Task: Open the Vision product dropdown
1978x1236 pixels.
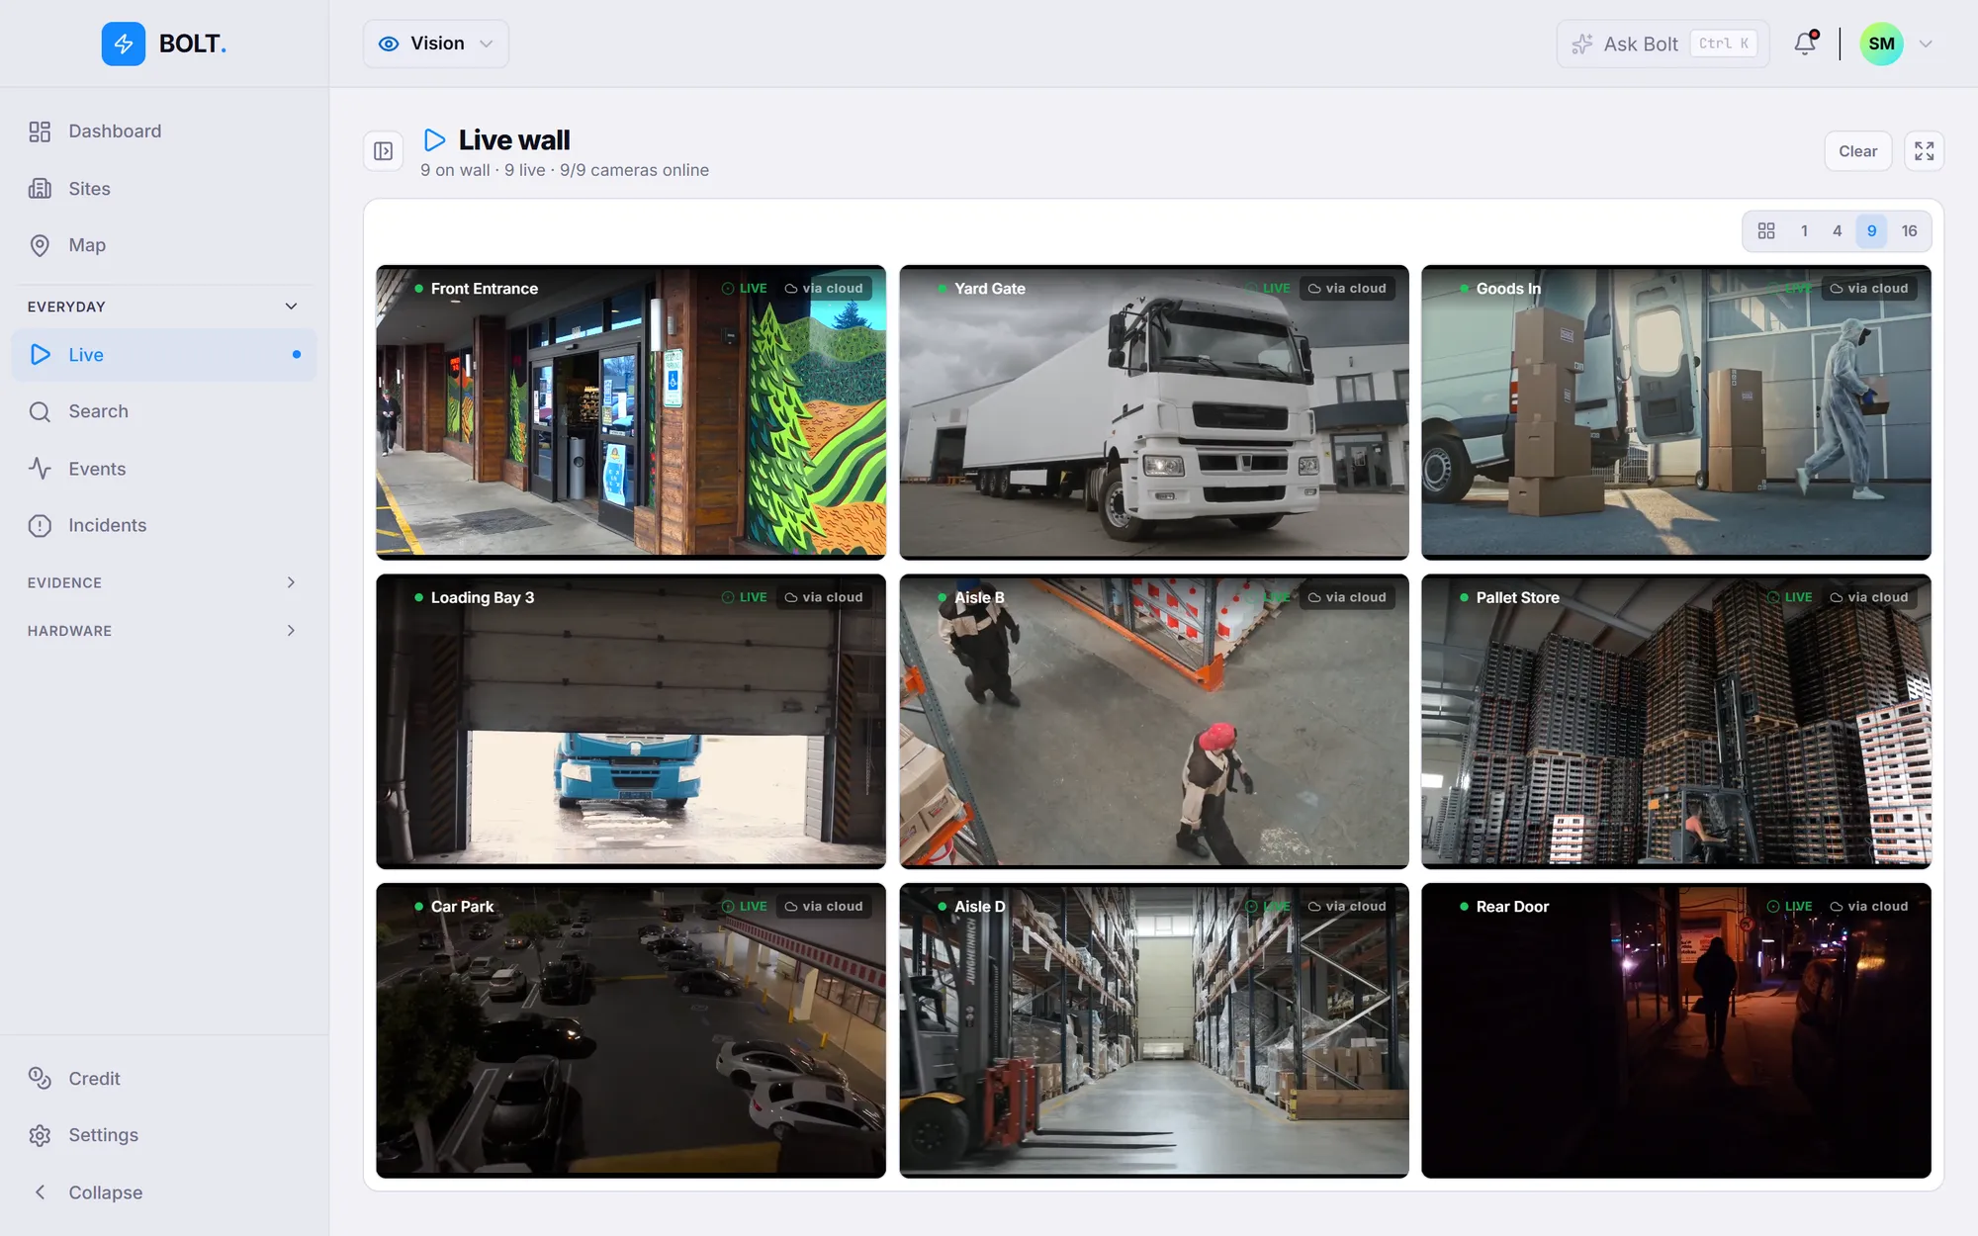Action: (x=436, y=44)
